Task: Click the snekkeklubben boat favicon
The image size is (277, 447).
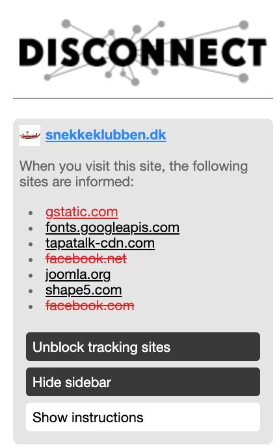Action: coord(30,136)
